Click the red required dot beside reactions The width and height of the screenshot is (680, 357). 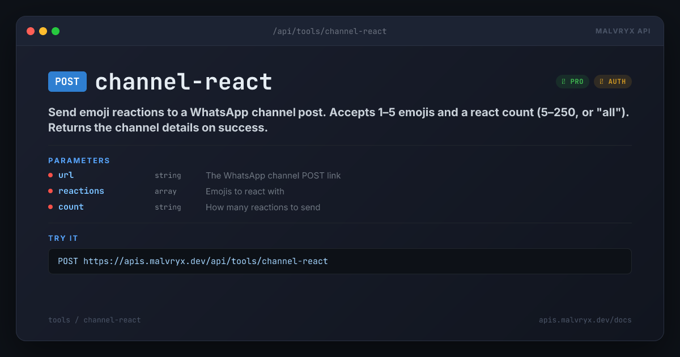pyautogui.click(x=50, y=191)
